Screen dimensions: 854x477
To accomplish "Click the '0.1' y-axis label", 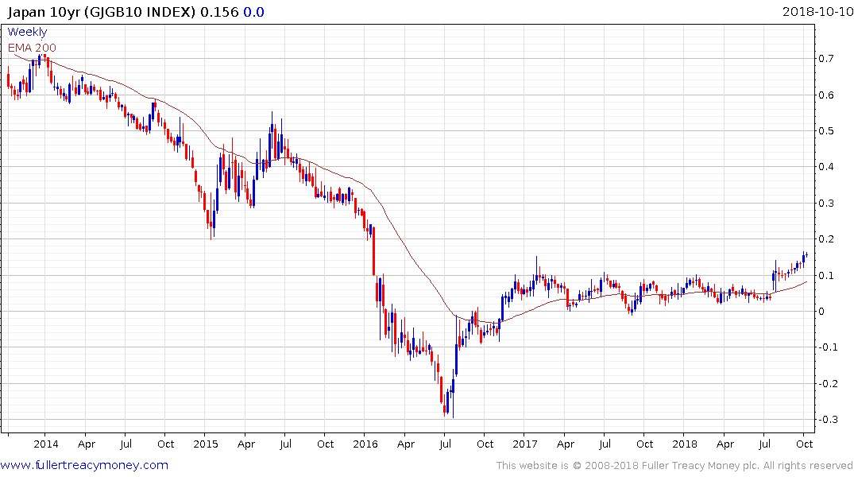I will [x=826, y=275].
